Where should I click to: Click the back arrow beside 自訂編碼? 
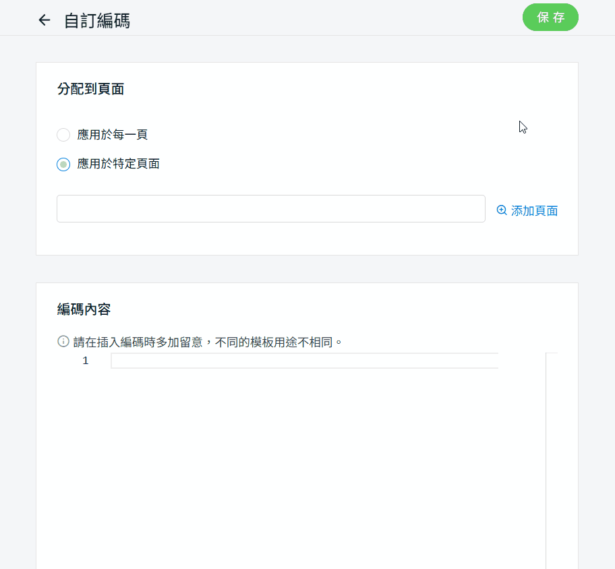(x=45, y=20)
